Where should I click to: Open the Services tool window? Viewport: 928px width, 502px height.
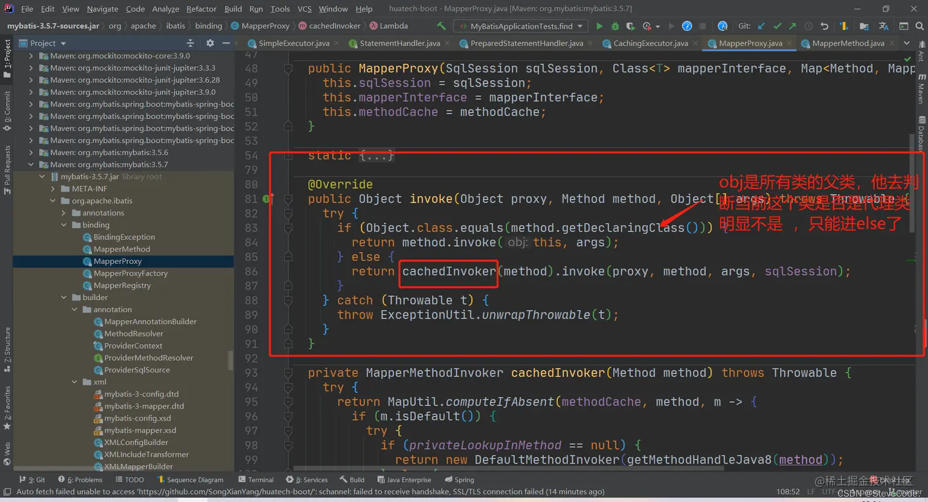307,480
